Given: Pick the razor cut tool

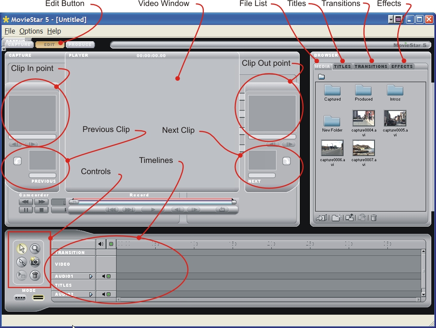Looking at the screenshot, I should point(21,262).
